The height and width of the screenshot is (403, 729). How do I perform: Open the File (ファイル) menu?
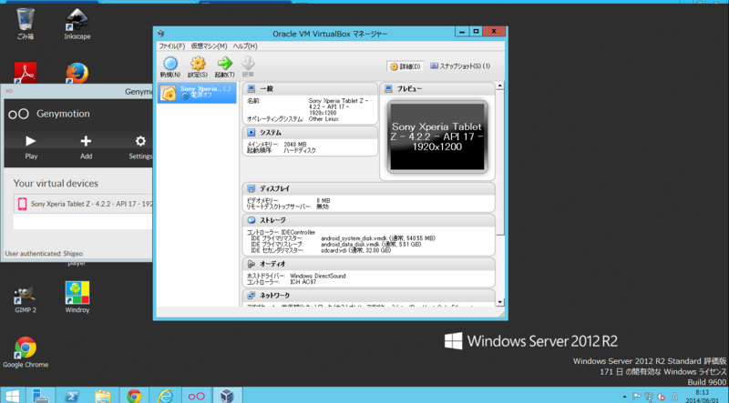[171, 46]
